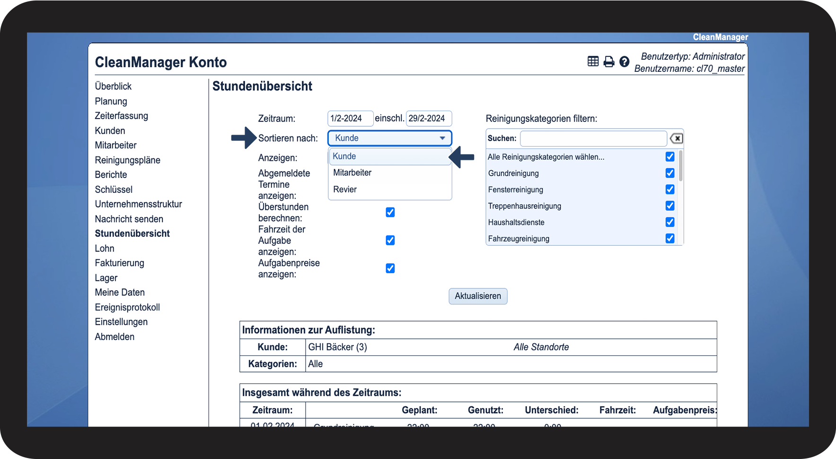
Task: Open Reinigungspläne from the sidebar
Action: (127, 160)
